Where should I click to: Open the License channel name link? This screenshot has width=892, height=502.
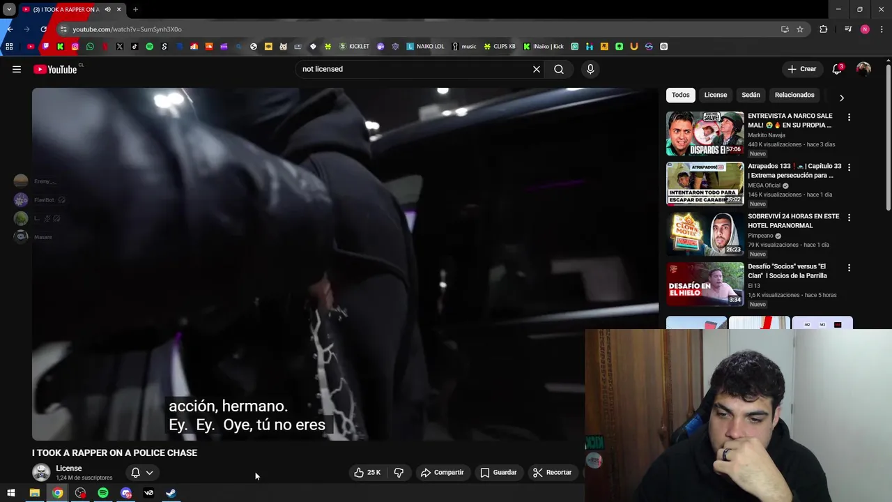69,469
